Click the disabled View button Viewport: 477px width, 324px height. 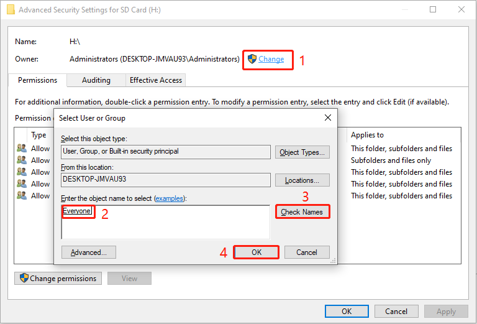click(x=129, y=279)
